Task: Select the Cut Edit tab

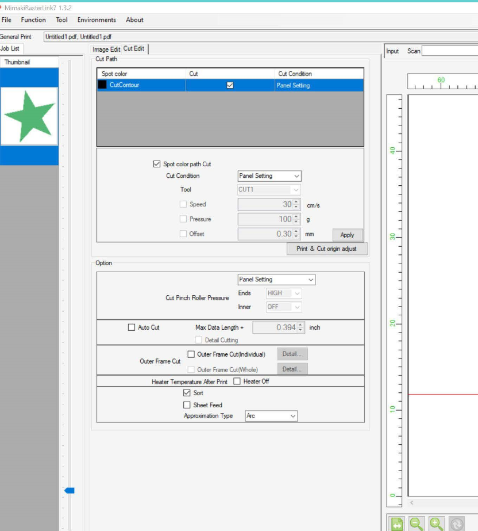Action: coord(134,48)
